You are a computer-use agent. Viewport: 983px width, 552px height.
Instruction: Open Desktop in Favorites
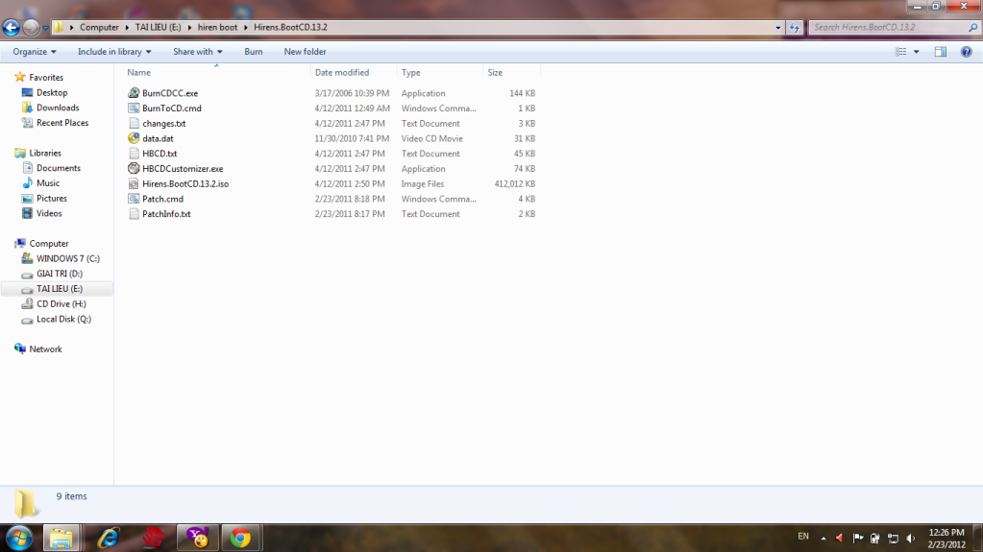coord(51,93)
